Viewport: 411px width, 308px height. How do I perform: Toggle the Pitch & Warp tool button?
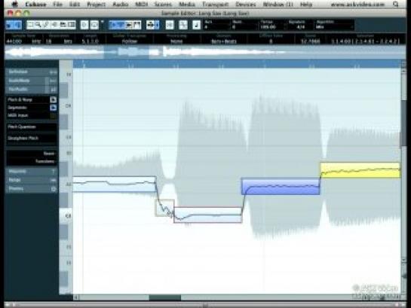coord(54,99)
